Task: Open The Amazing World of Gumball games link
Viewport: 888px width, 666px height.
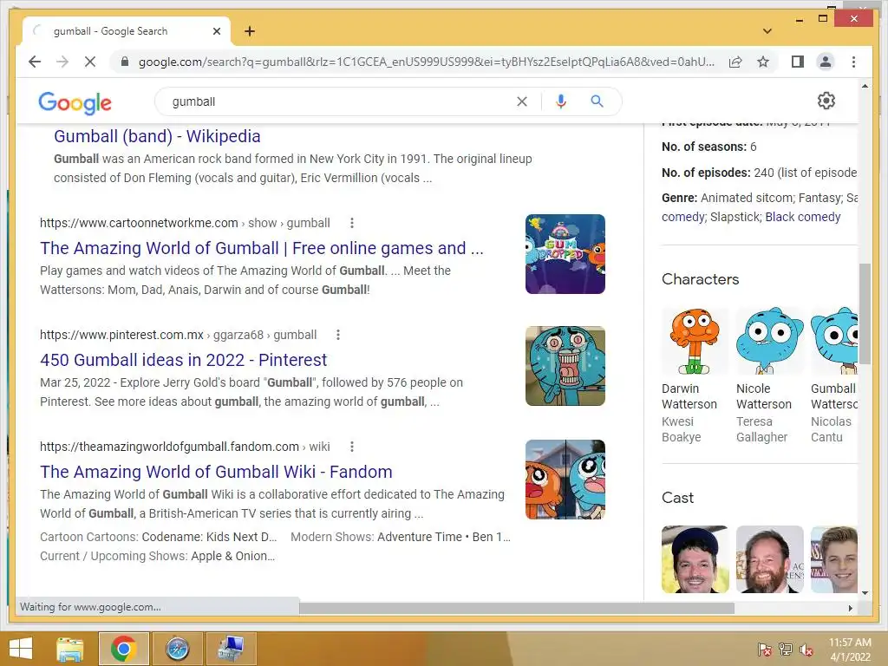Action: pos(262,248)
